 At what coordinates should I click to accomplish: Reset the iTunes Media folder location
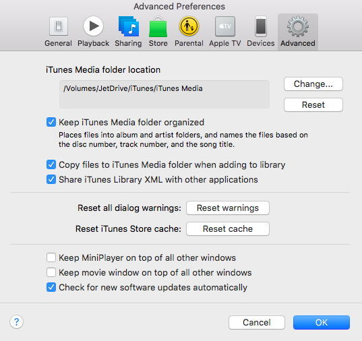pos(313,105)
